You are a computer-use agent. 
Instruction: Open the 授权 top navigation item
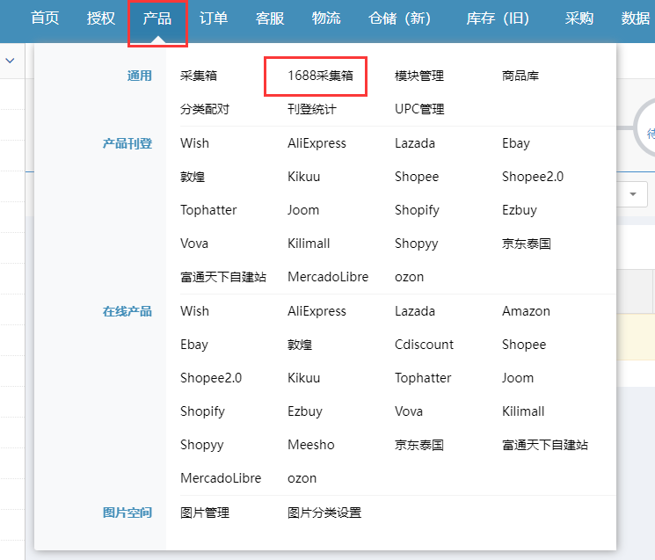(x=101, y=18)
